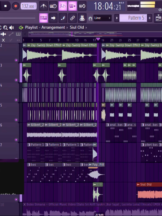Click the 18:04:21 time display

107,6
